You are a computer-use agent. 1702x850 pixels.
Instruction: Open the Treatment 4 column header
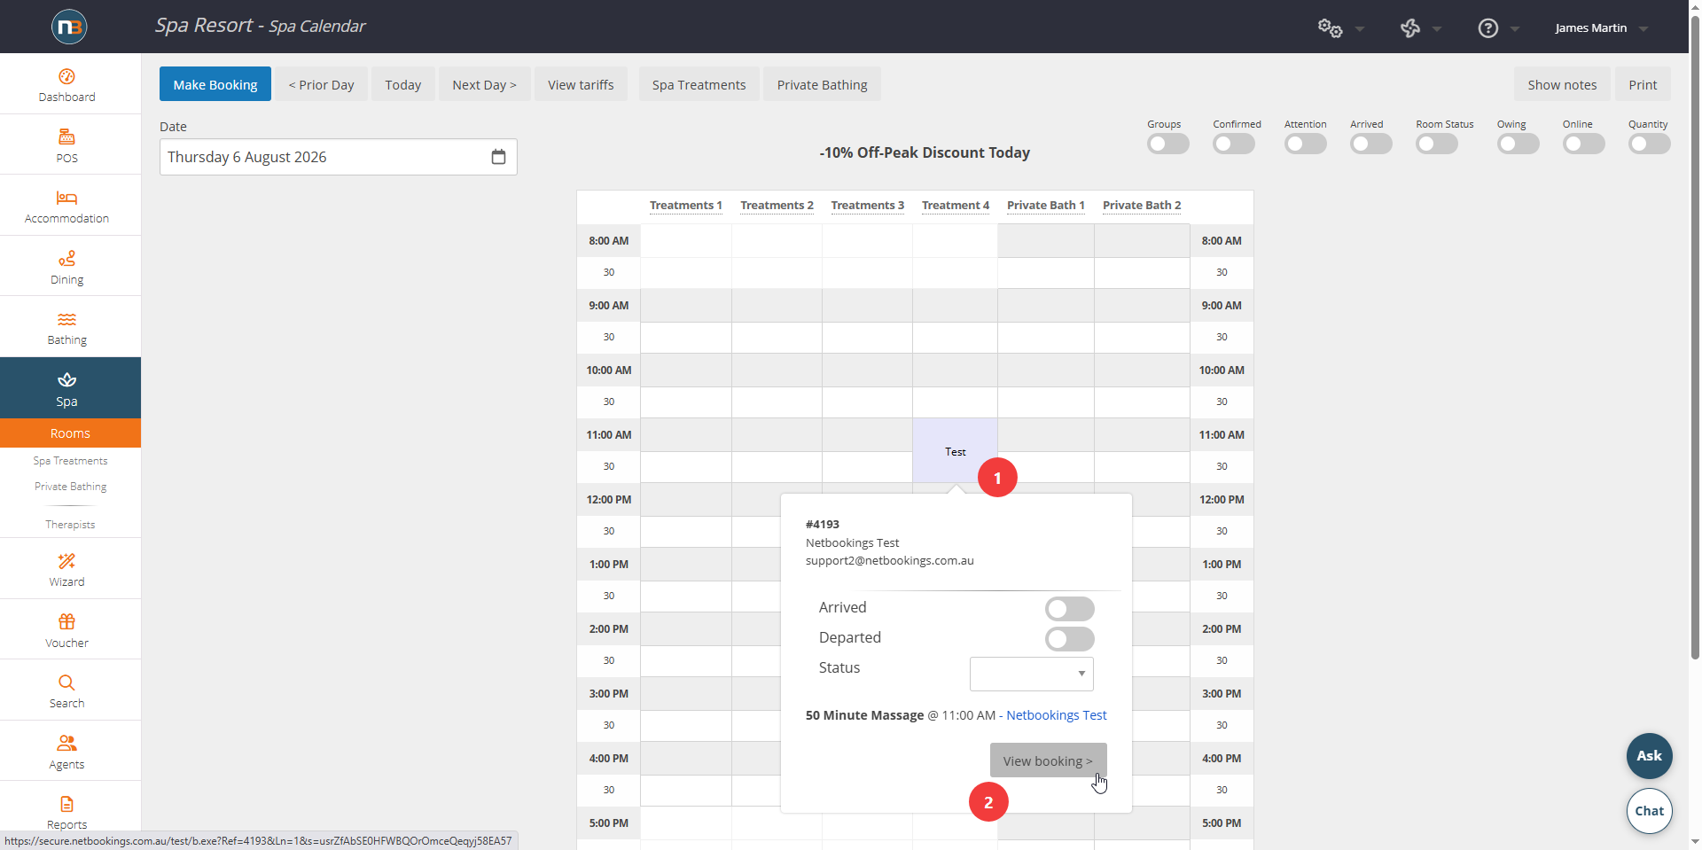coord(956,205)
